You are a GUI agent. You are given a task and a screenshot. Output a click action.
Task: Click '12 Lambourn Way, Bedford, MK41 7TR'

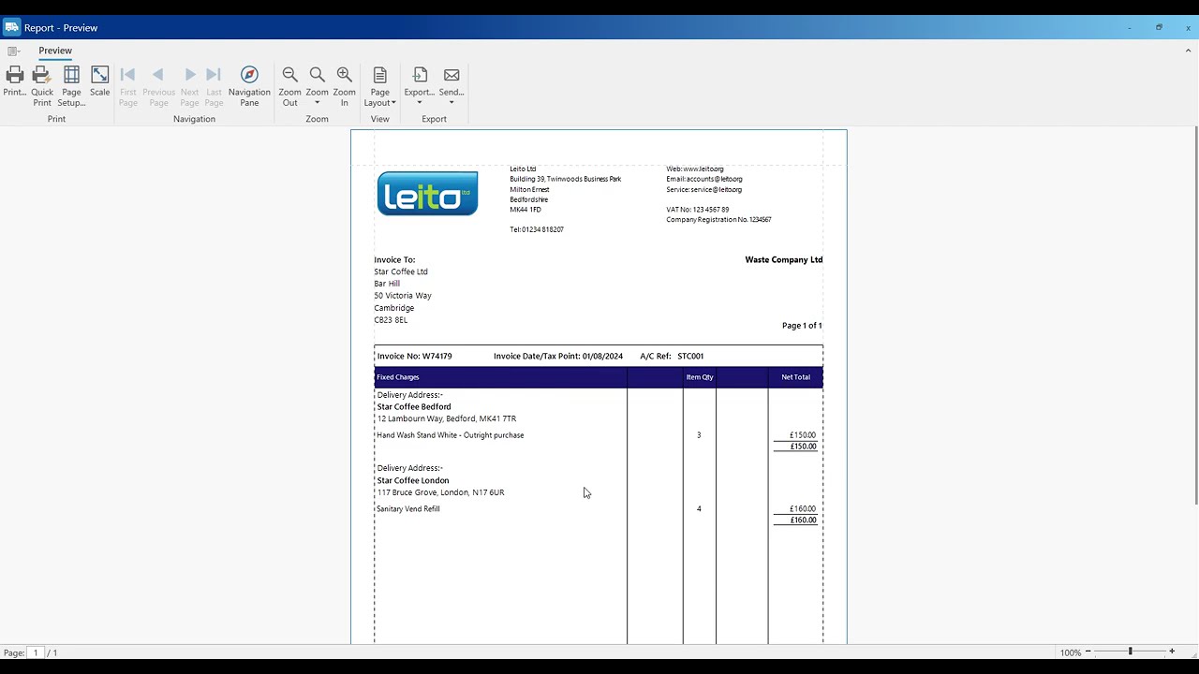point(447,418)
